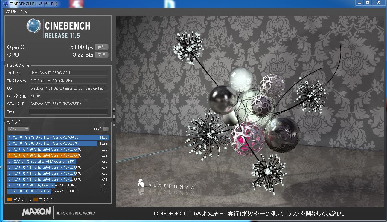Image resolution: width=387 pixels, height=222 pixels.
Task: Click the AIXSPONZA logo in the render
Action: pyautogui.click(x=167, y=185)
